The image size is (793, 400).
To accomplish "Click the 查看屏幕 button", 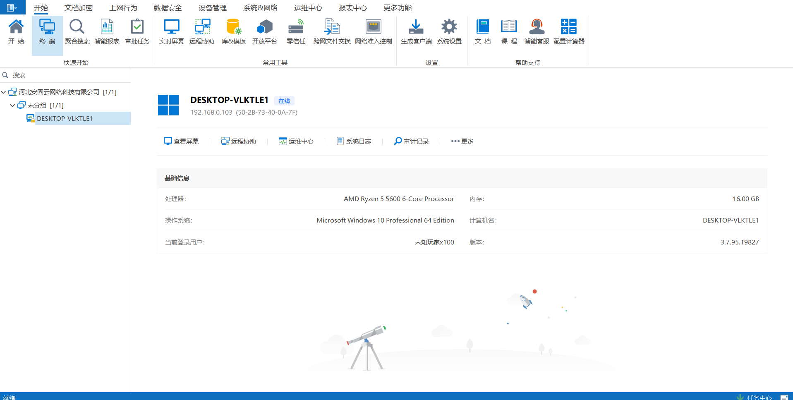I will pyautogui.click(x=181, y=141).
